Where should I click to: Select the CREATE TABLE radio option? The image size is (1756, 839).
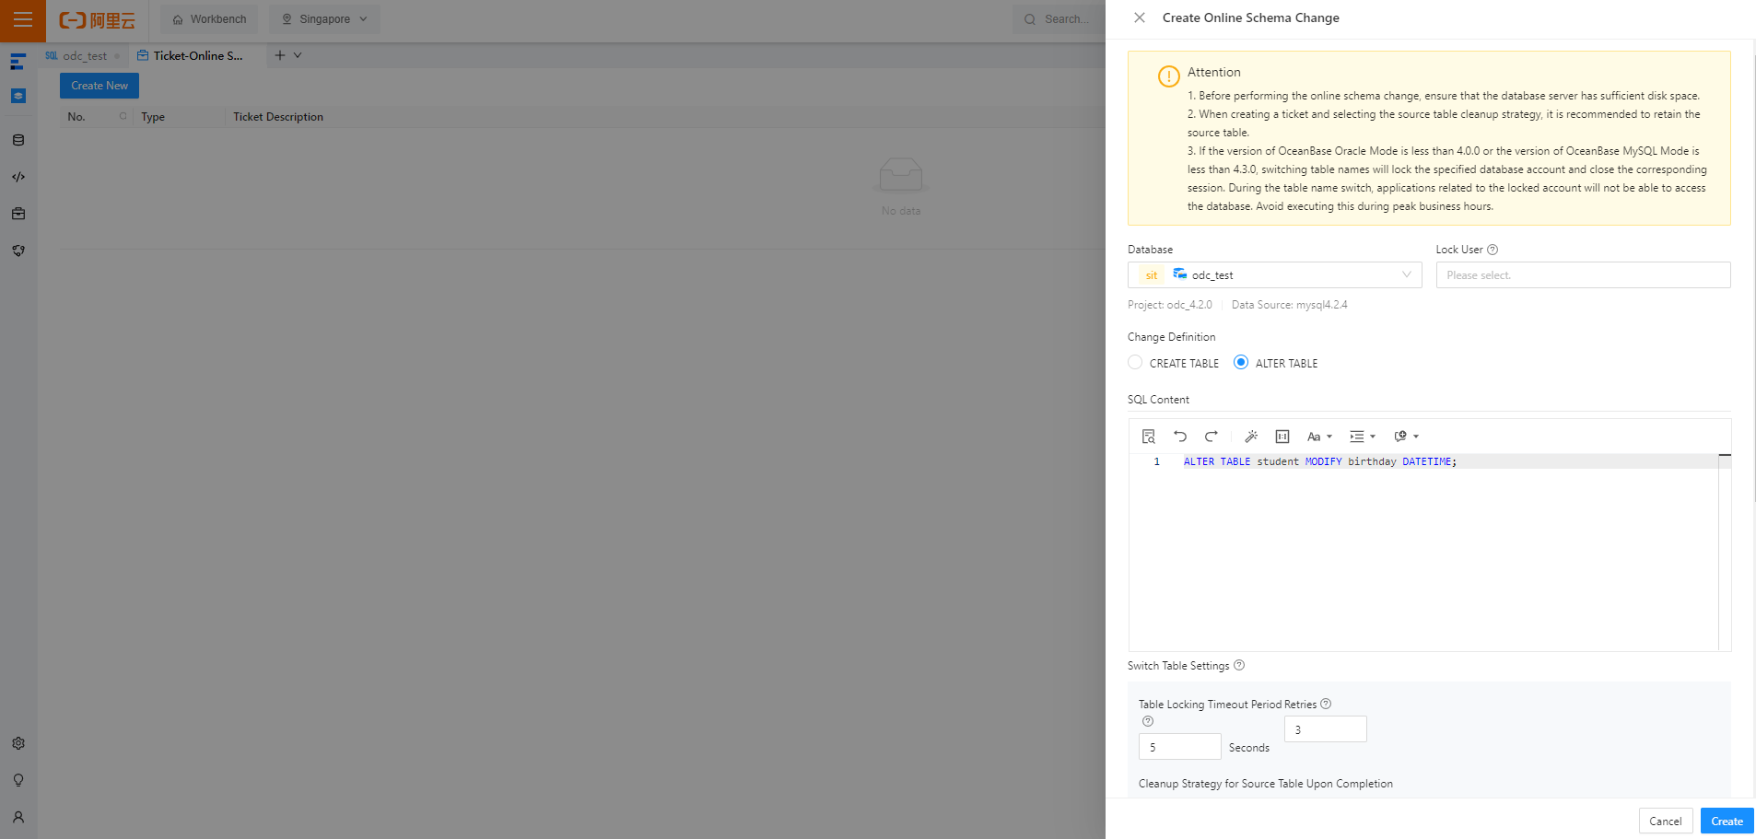tap(1135, 363)
